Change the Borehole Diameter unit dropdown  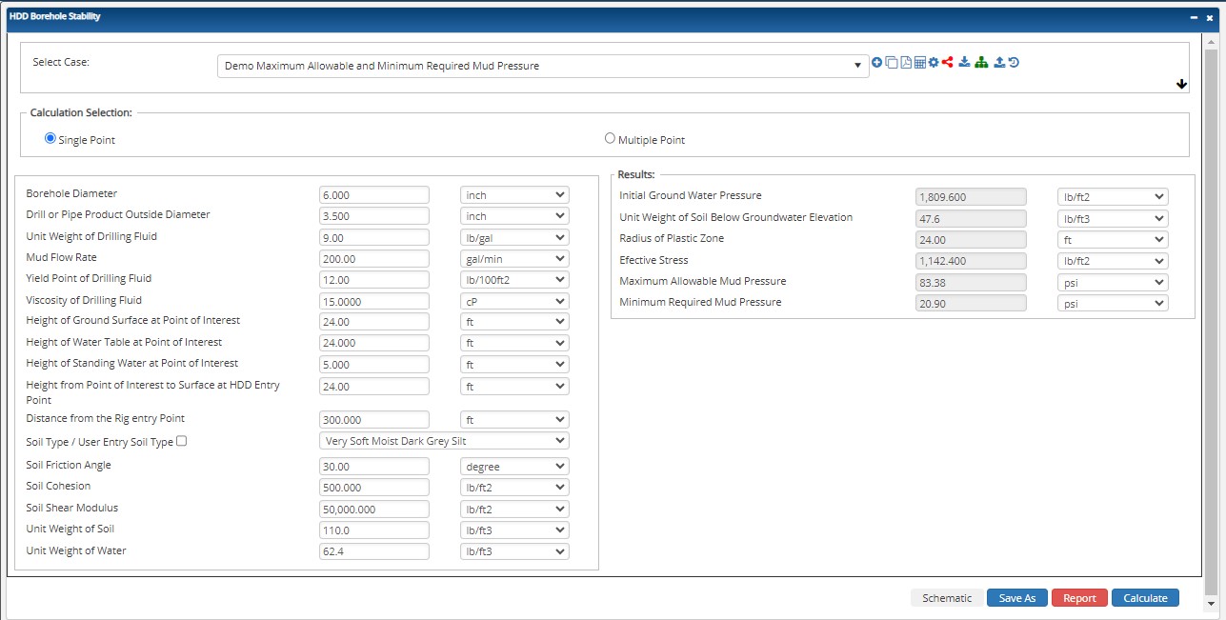click(514, 194)
